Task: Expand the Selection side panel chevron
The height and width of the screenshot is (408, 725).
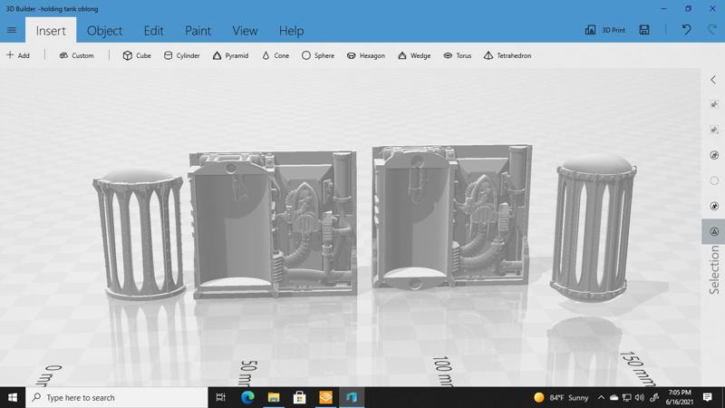Action: tap(713, 80)
